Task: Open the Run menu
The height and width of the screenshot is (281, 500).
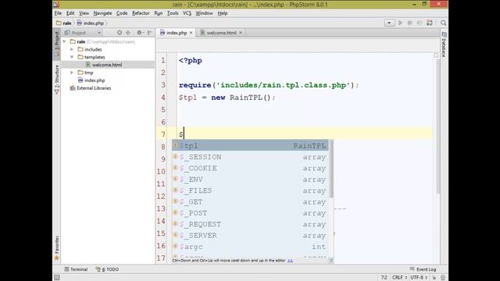Action: pyautogui.click(x=158, y=13)
